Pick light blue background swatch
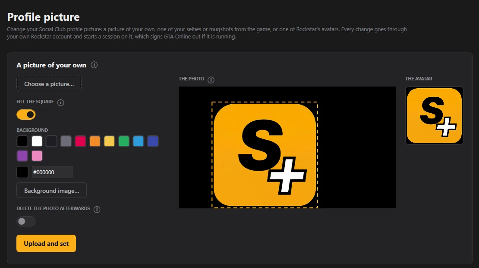Viewport: 479px width, 268px height. pos(139,141)
